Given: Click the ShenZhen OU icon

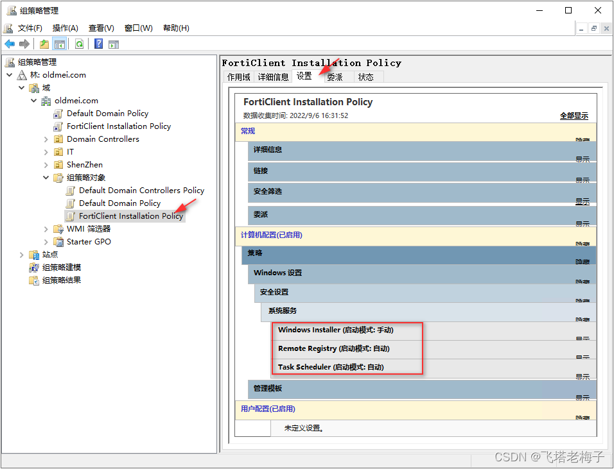Looking at the screenshot, I should (x=58, y=165).
